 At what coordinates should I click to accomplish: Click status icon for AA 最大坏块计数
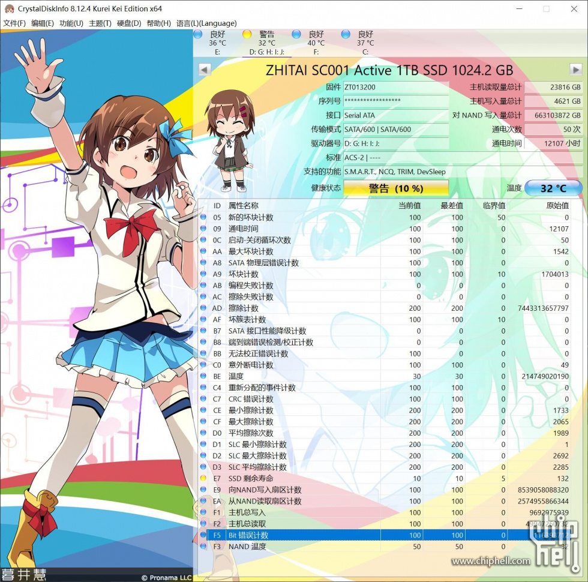203,251
